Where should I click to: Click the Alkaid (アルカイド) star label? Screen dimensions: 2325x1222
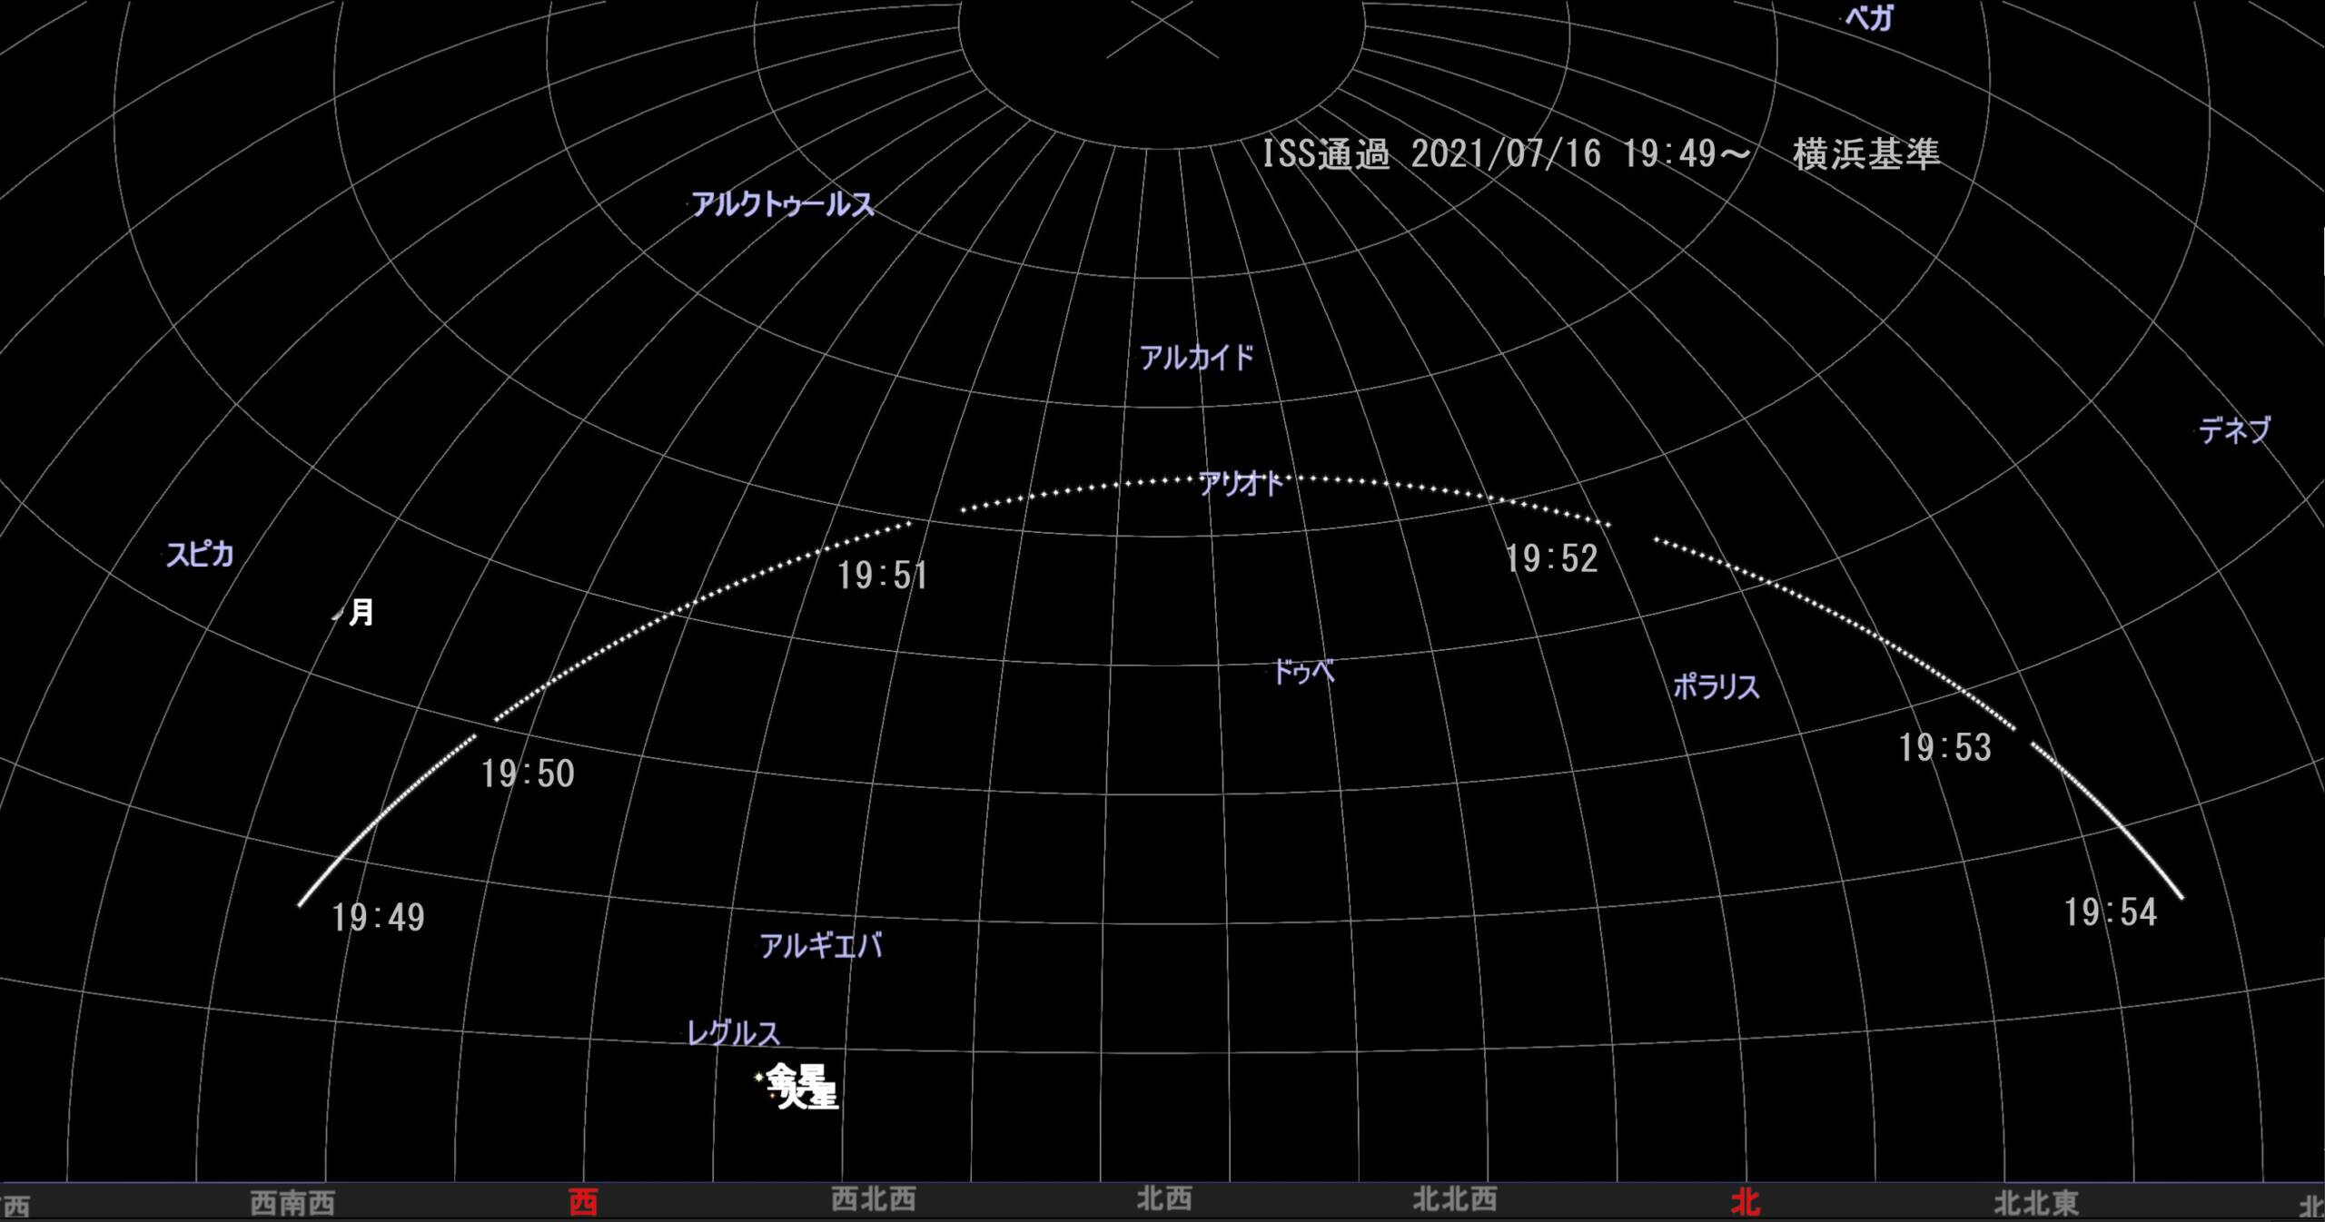tap(1197, 358)
